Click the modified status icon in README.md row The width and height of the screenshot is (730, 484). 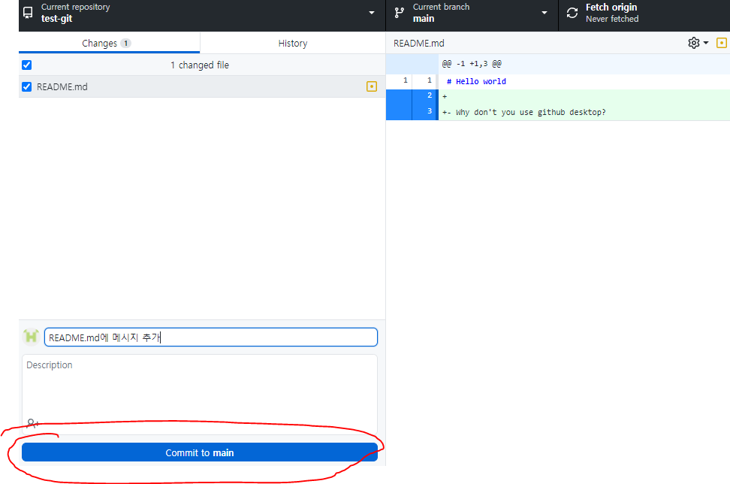click(x=372, y=86)
